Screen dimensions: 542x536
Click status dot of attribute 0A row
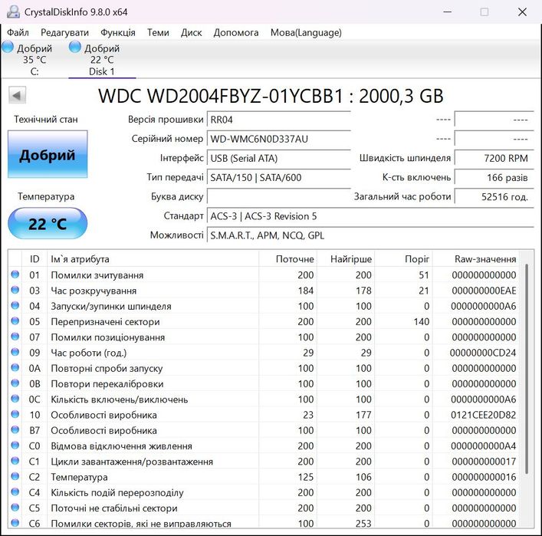tap(15, 367)
